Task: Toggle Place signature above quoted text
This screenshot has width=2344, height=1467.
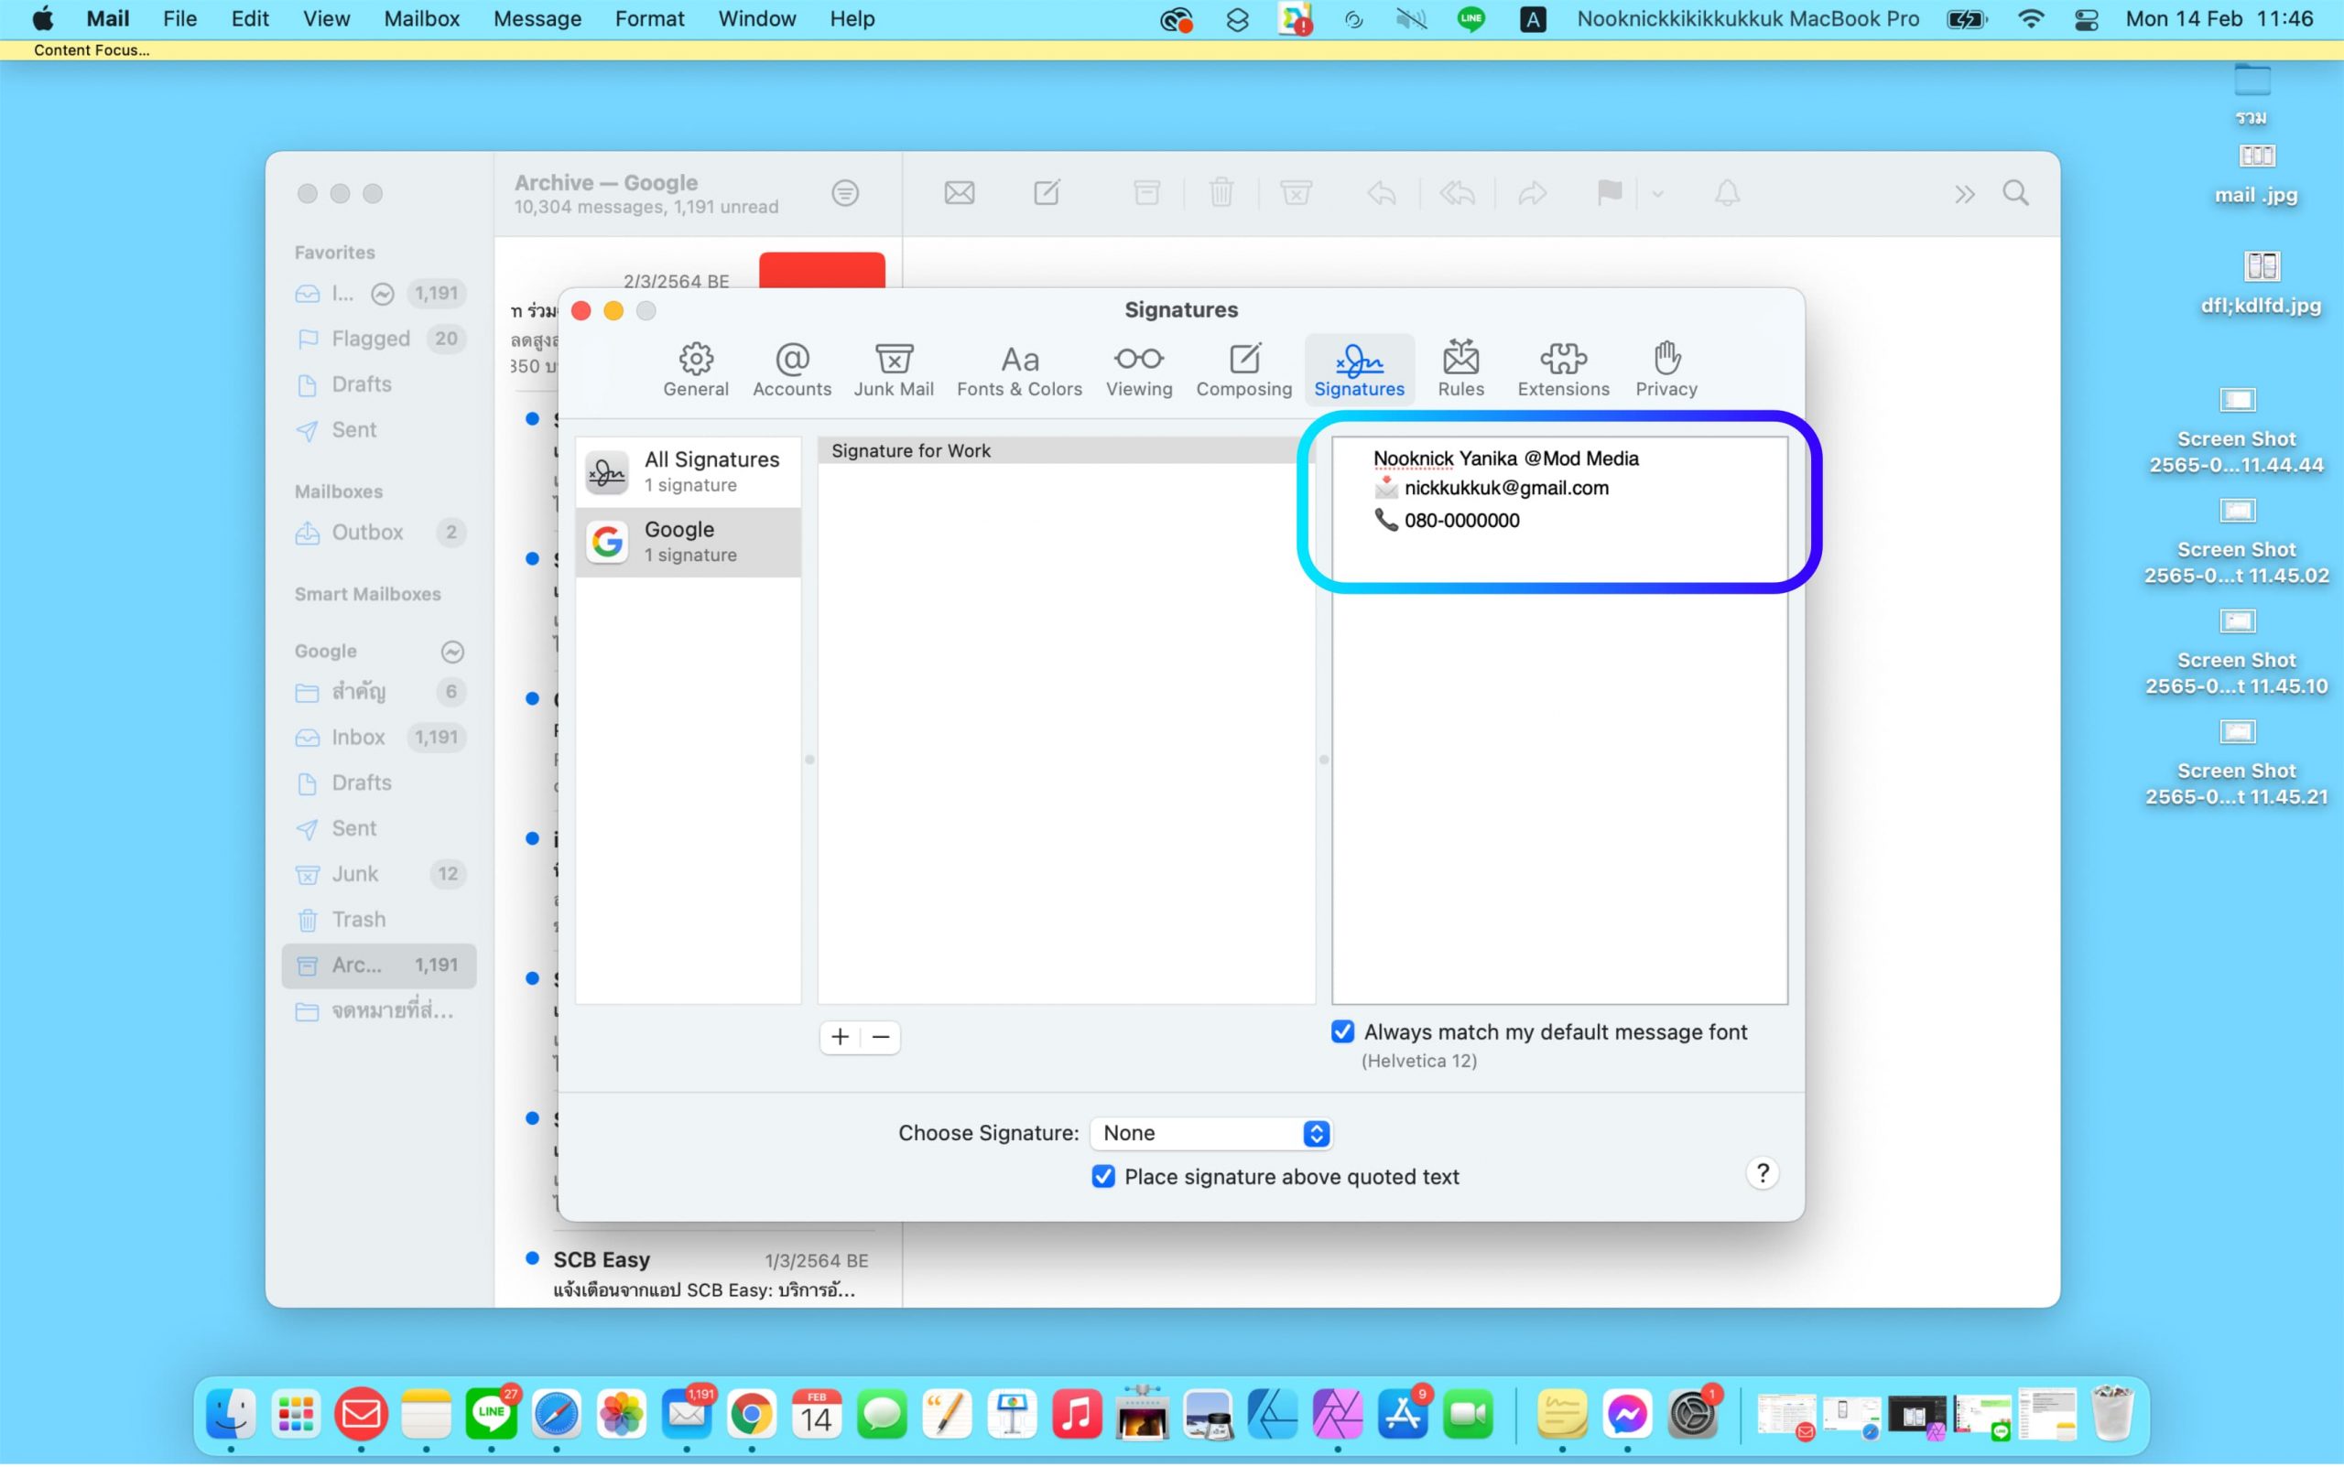Action: [1102, 1177]
